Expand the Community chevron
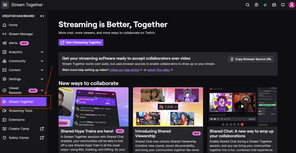The width and height of the screenshot is (296, 153). click(42, 61)
